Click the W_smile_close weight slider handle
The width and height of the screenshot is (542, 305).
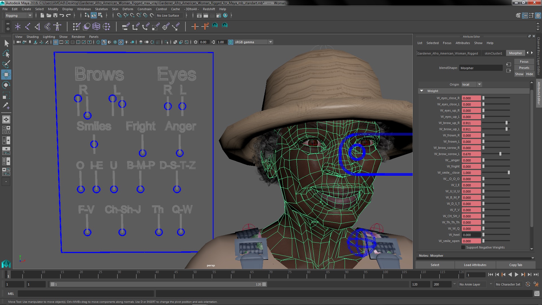[509, 173]
